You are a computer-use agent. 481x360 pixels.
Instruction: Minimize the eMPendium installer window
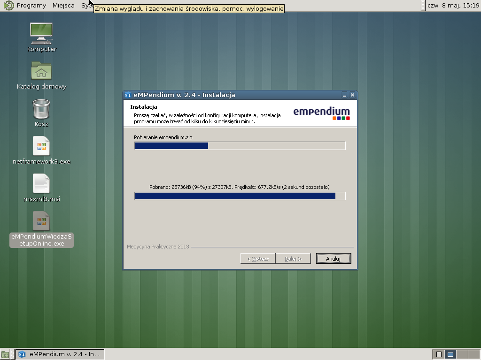coord(344,95)
